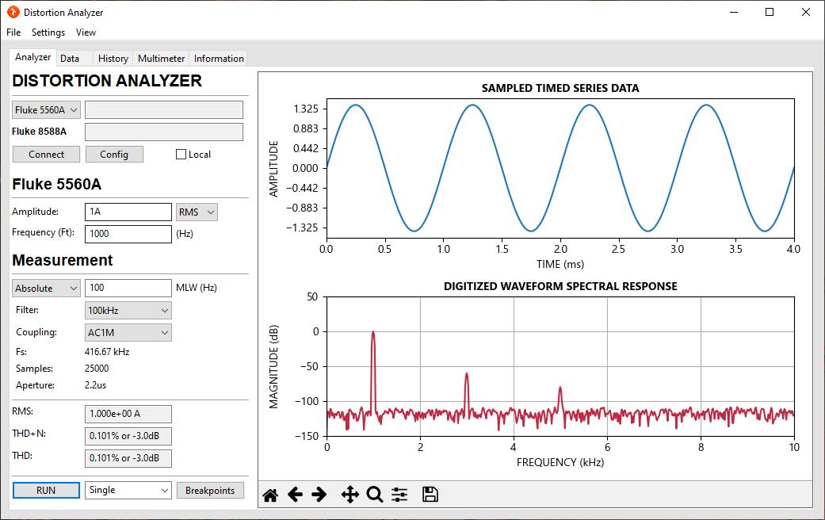Click the Fluke 8588A address field
This screenshot has height=520, width=825.
[164, 132]
